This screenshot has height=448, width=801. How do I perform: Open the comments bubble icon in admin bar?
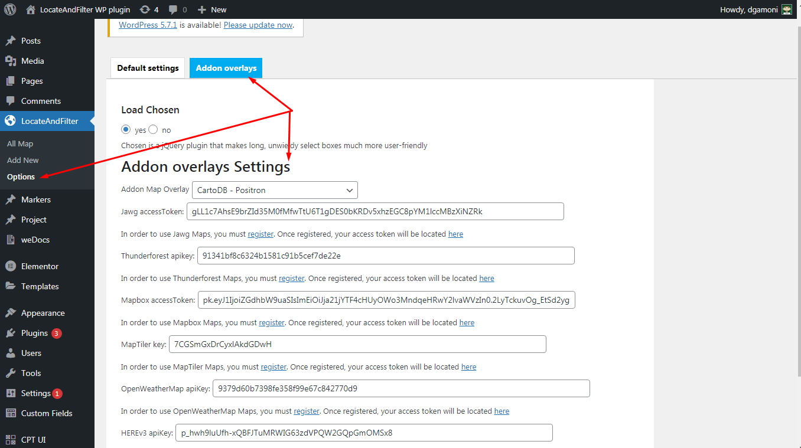point(173,9)
